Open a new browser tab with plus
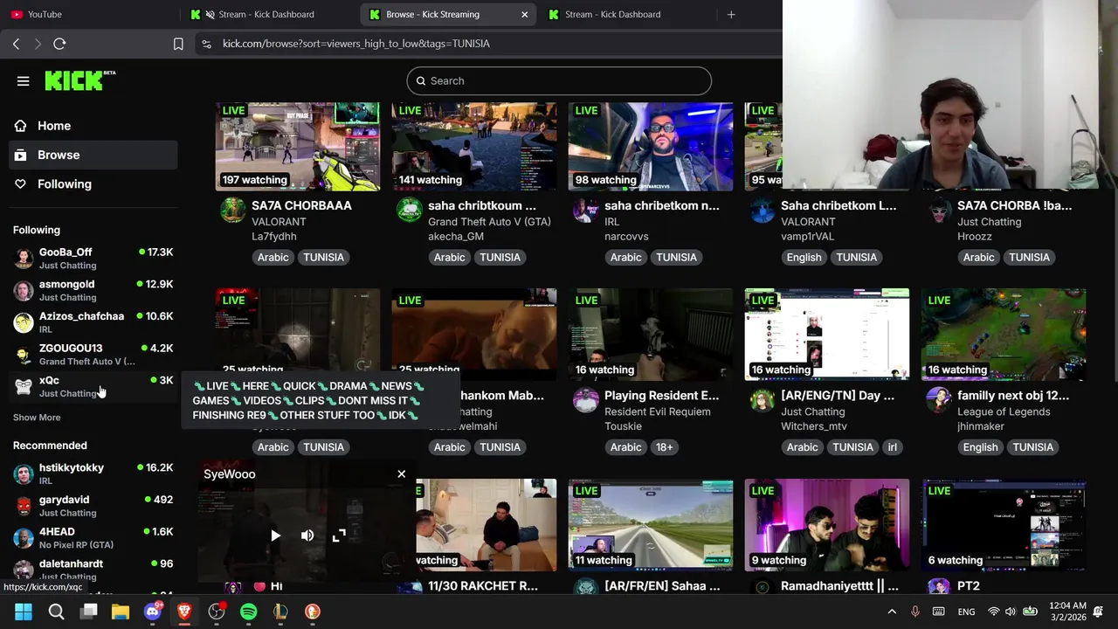The width and height of the screenshot is (1118, 629). (731, 14)
